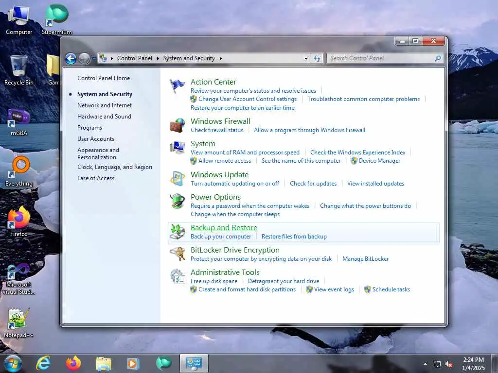
Task: Select Hardware and Sound category
Action: (104, 117)
